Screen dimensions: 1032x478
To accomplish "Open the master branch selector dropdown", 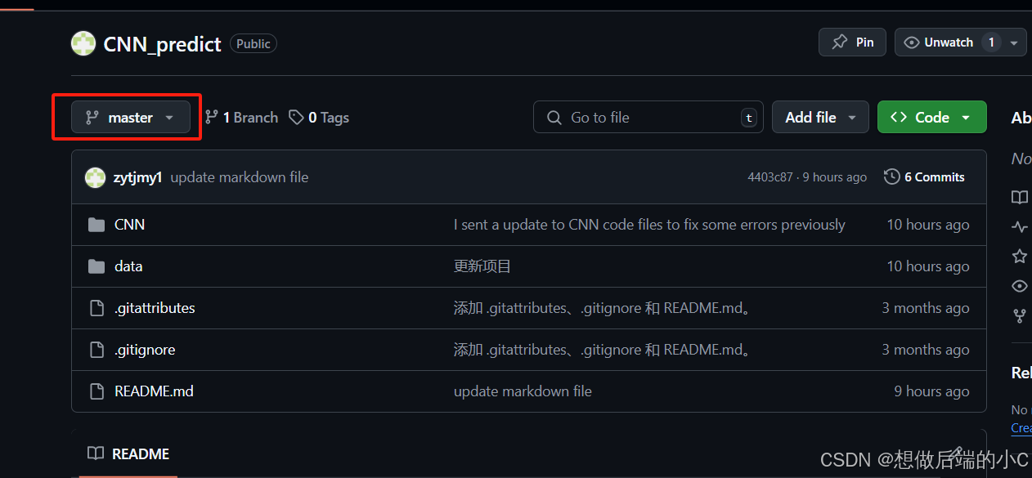I will [x=131, y=118].
